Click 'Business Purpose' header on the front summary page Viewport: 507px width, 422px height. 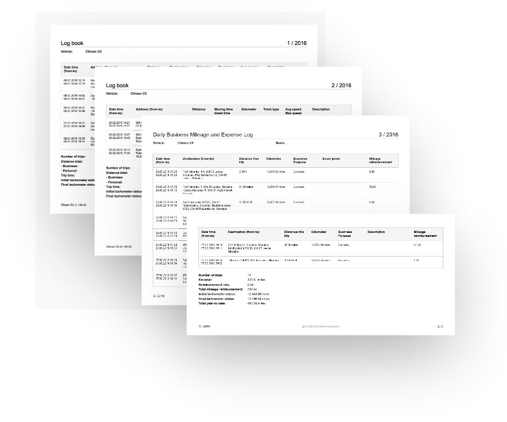345,234
